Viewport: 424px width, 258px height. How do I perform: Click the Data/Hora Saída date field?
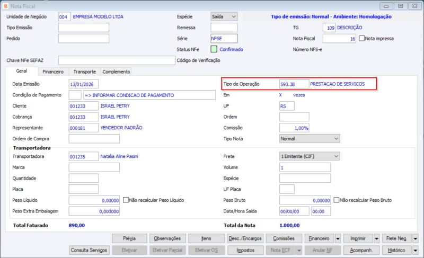pos(294,211)
